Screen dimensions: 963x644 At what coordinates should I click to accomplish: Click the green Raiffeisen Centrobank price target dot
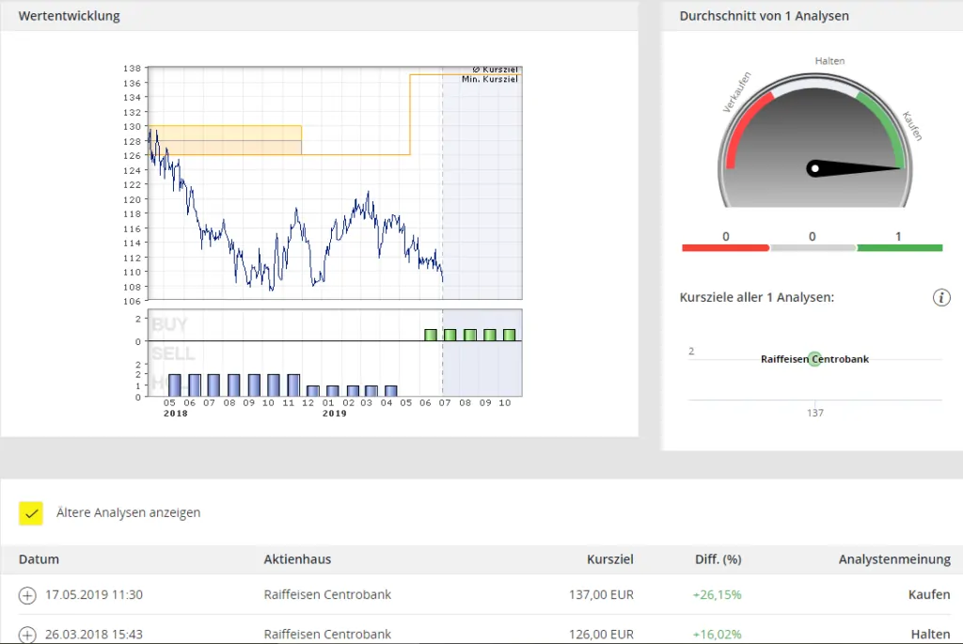[x=815, y=359]
